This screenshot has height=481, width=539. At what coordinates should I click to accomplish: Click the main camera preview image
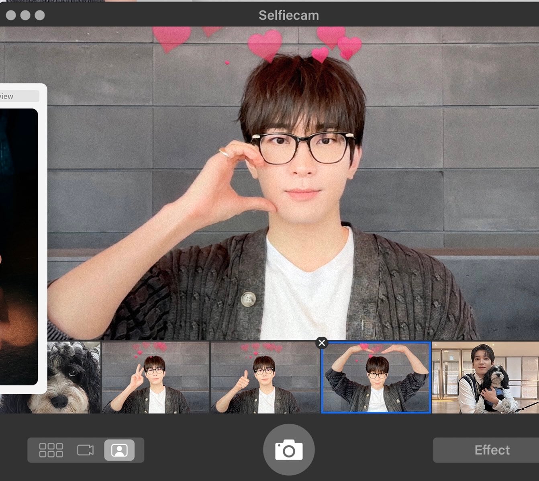point(293,184)
